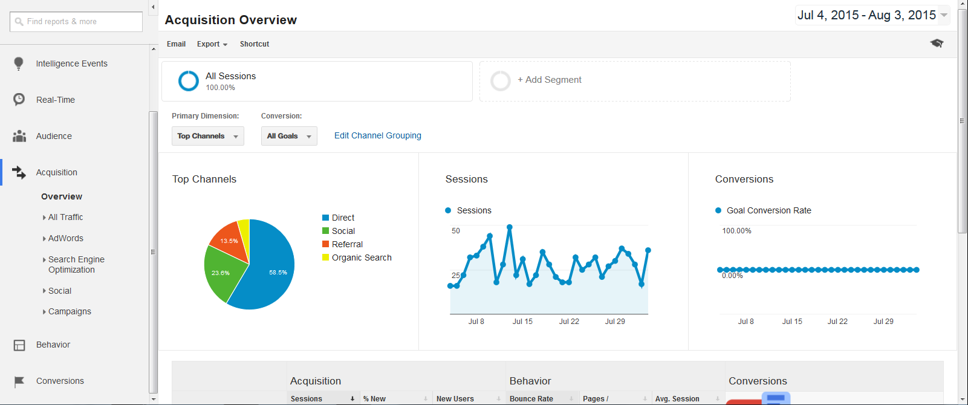The image size is (968, 405).
Task: Click the Audience people icon
Action: (19, 136)
